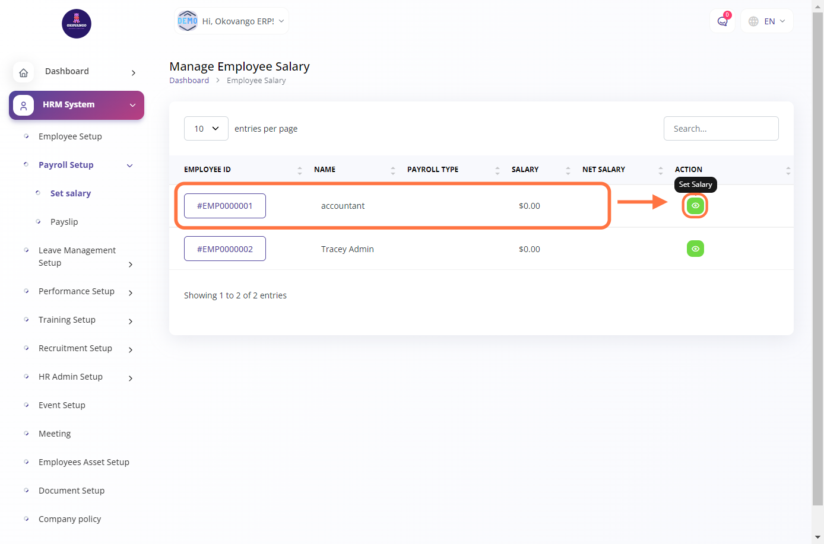Click the Dashboard breadcrumb link

(189, 81)
